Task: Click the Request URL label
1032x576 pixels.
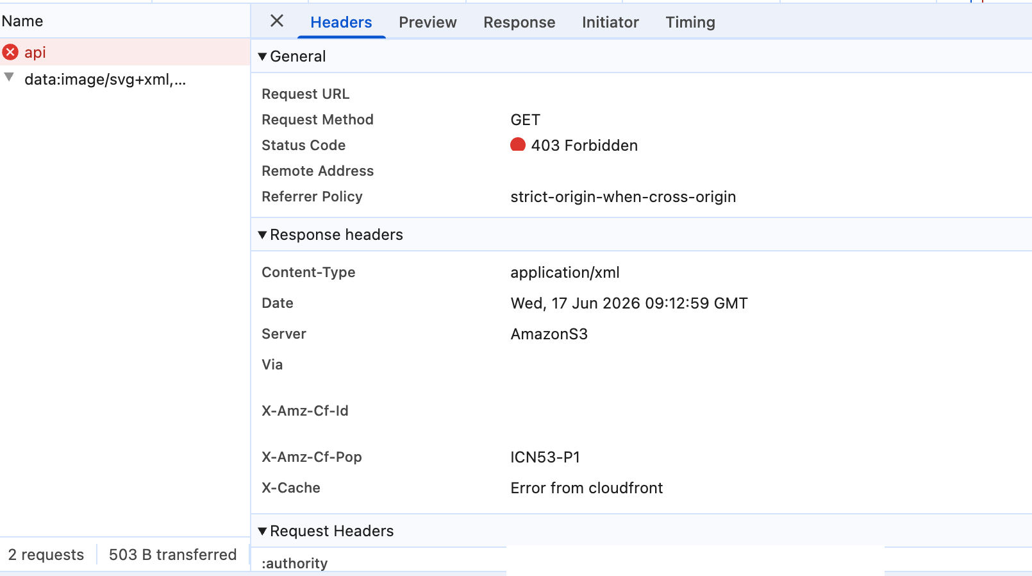Action: pos(306,94)
